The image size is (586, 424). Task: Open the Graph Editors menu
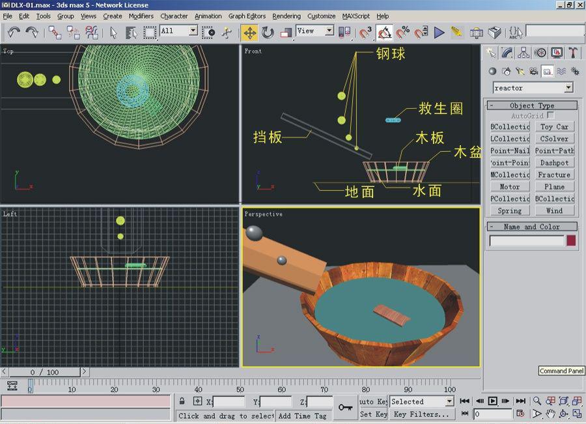point(247,16)
